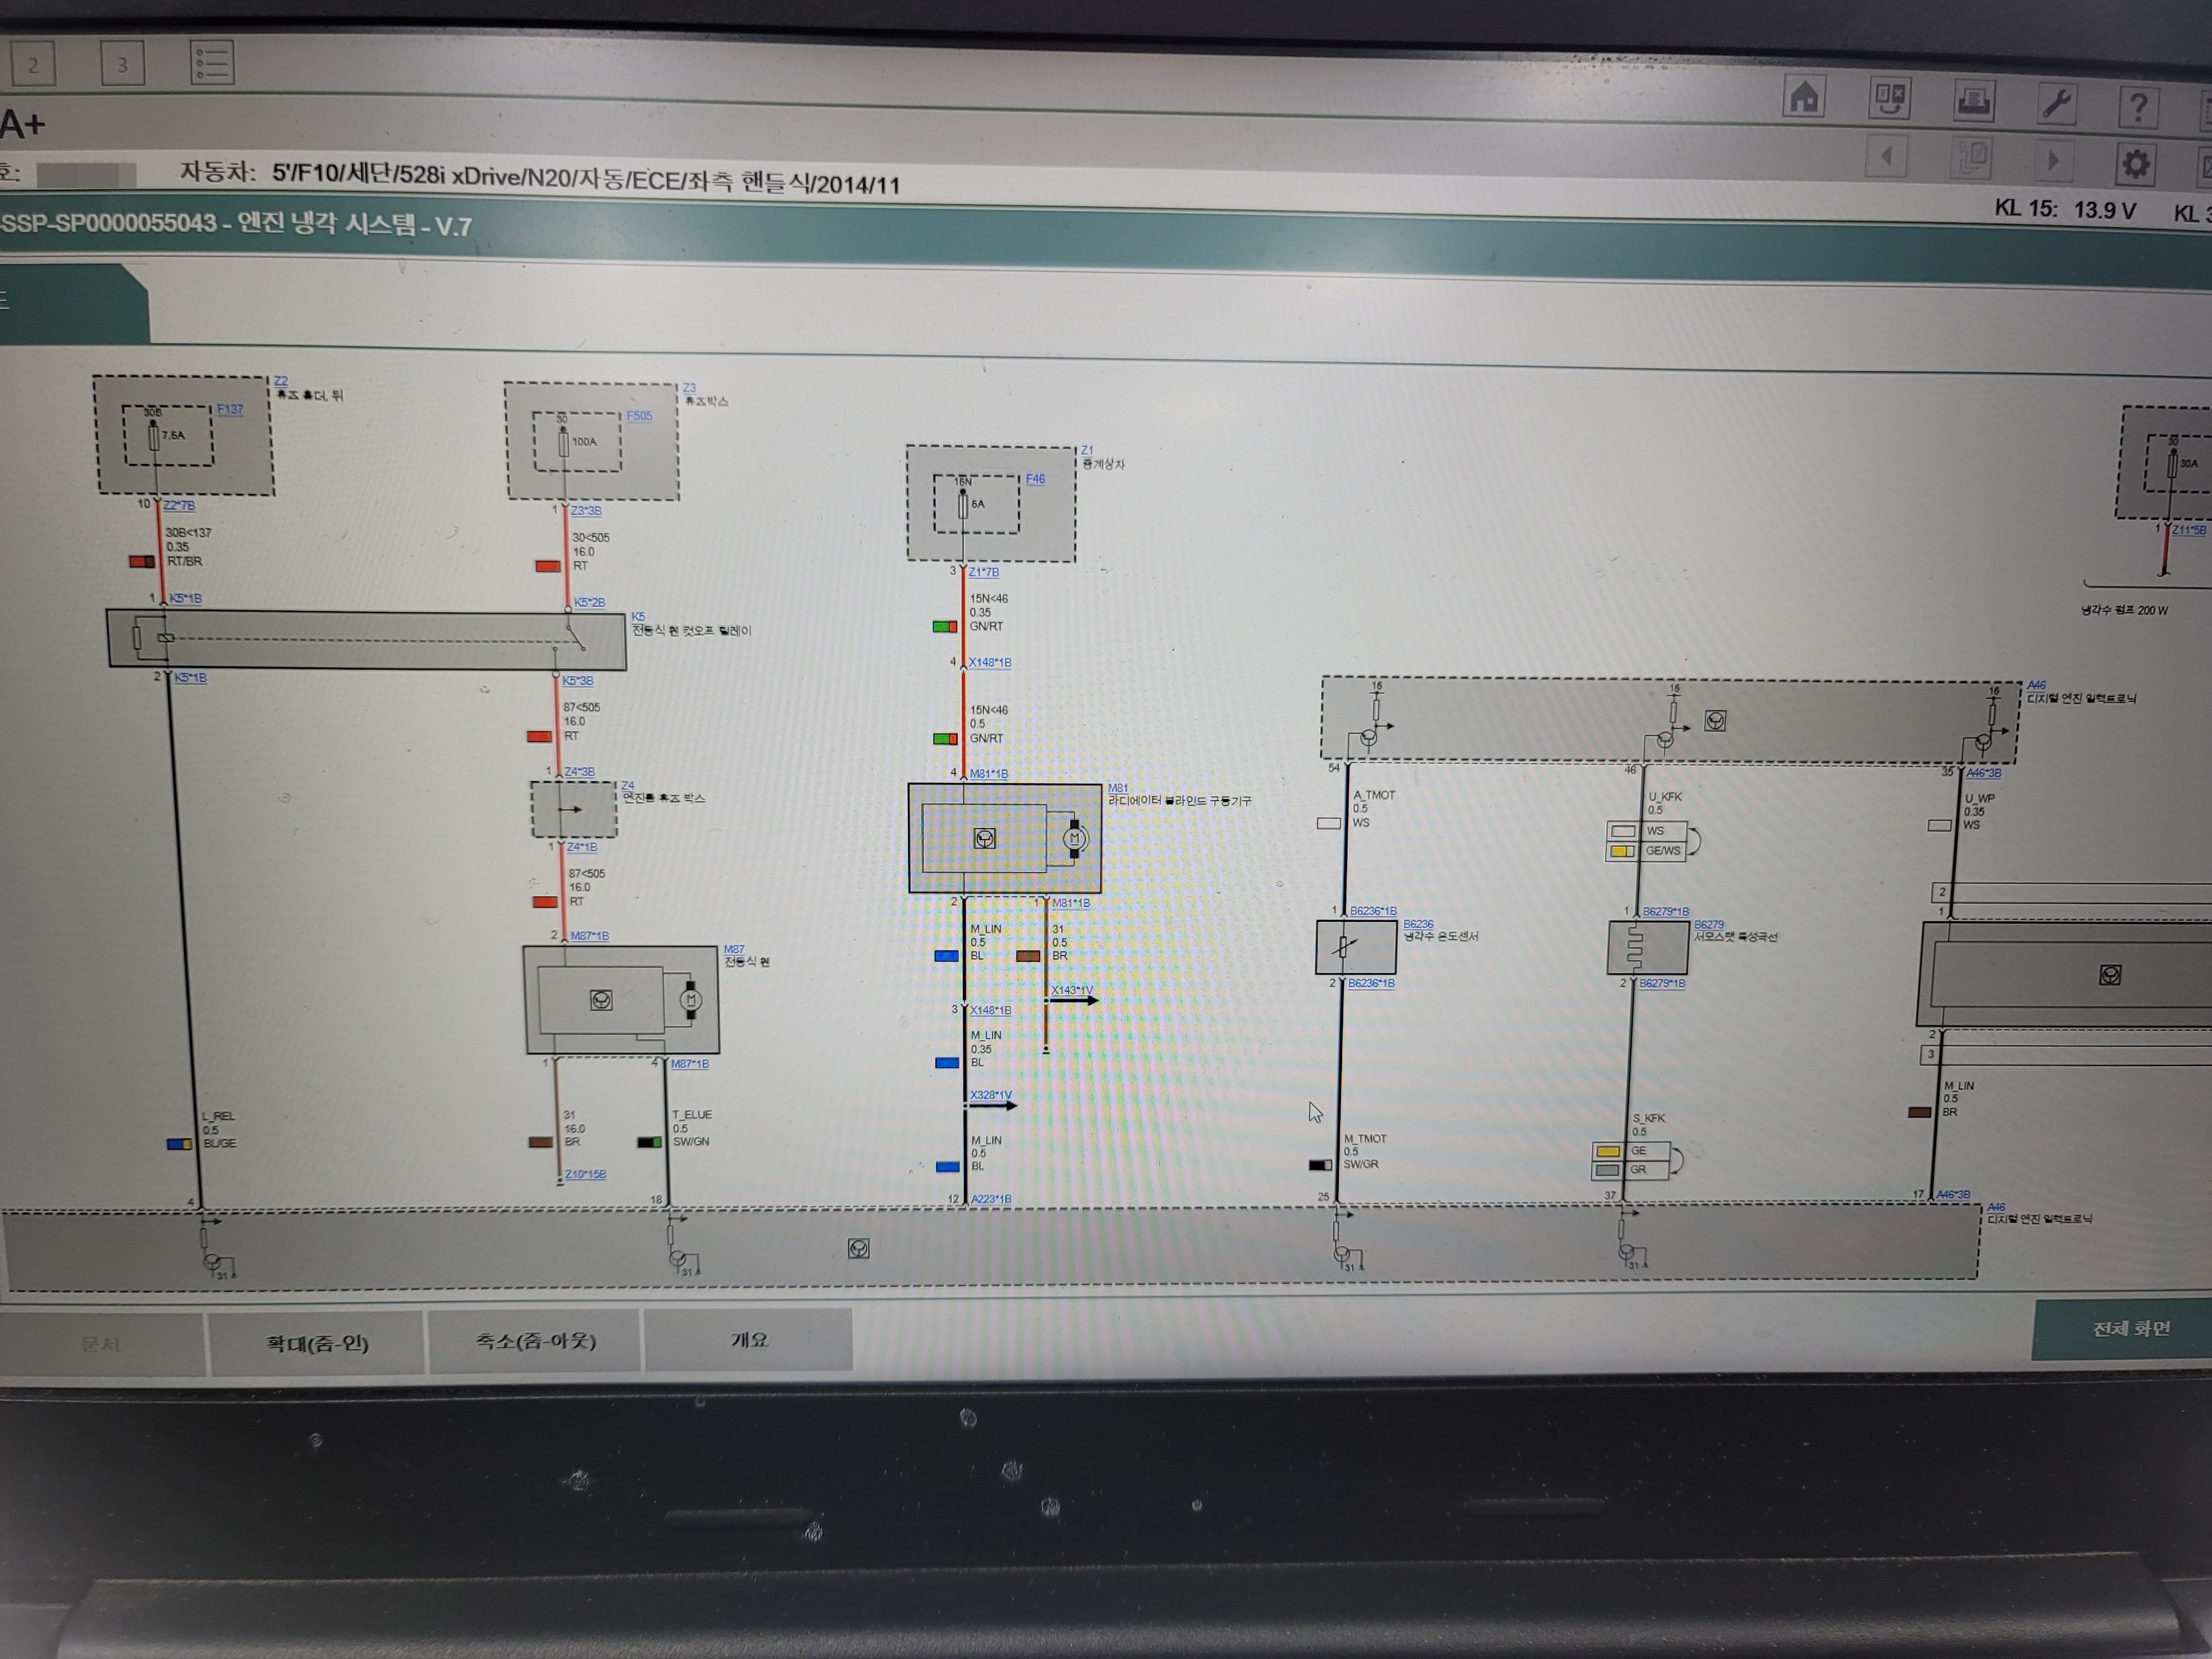Open the F505 fuse link
This screenshot has width=2212, height=1659.
tap(639, 416)
